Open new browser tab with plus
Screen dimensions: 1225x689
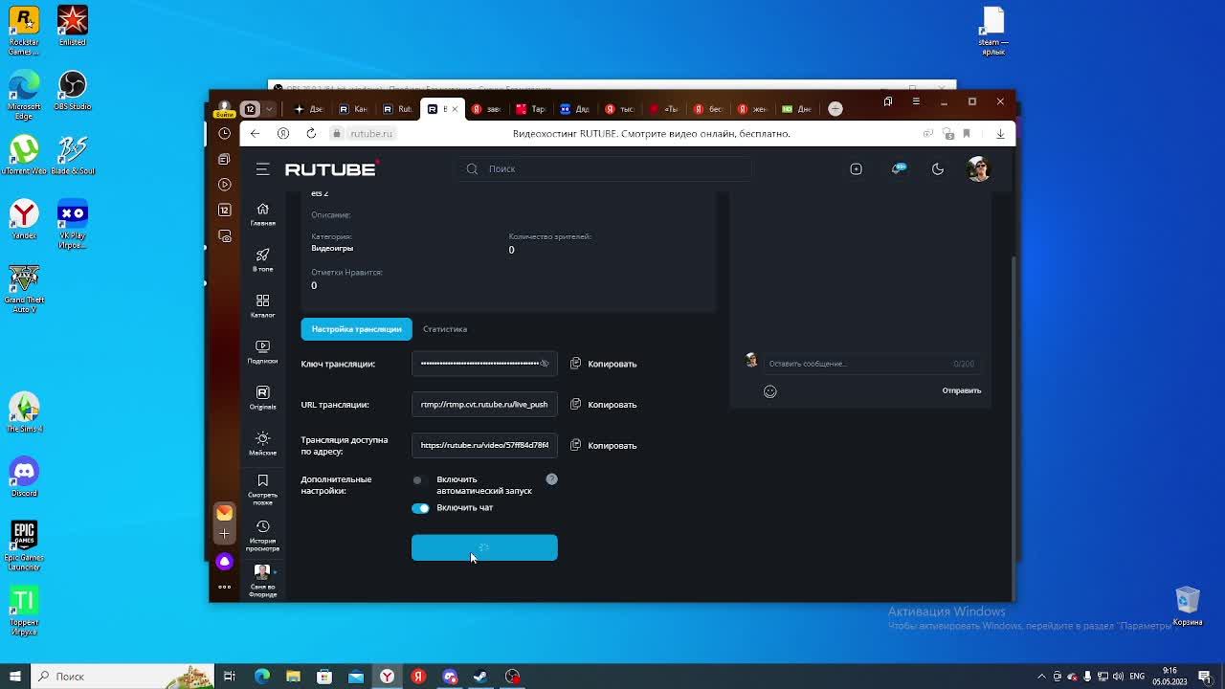click(x=835, y=109)
